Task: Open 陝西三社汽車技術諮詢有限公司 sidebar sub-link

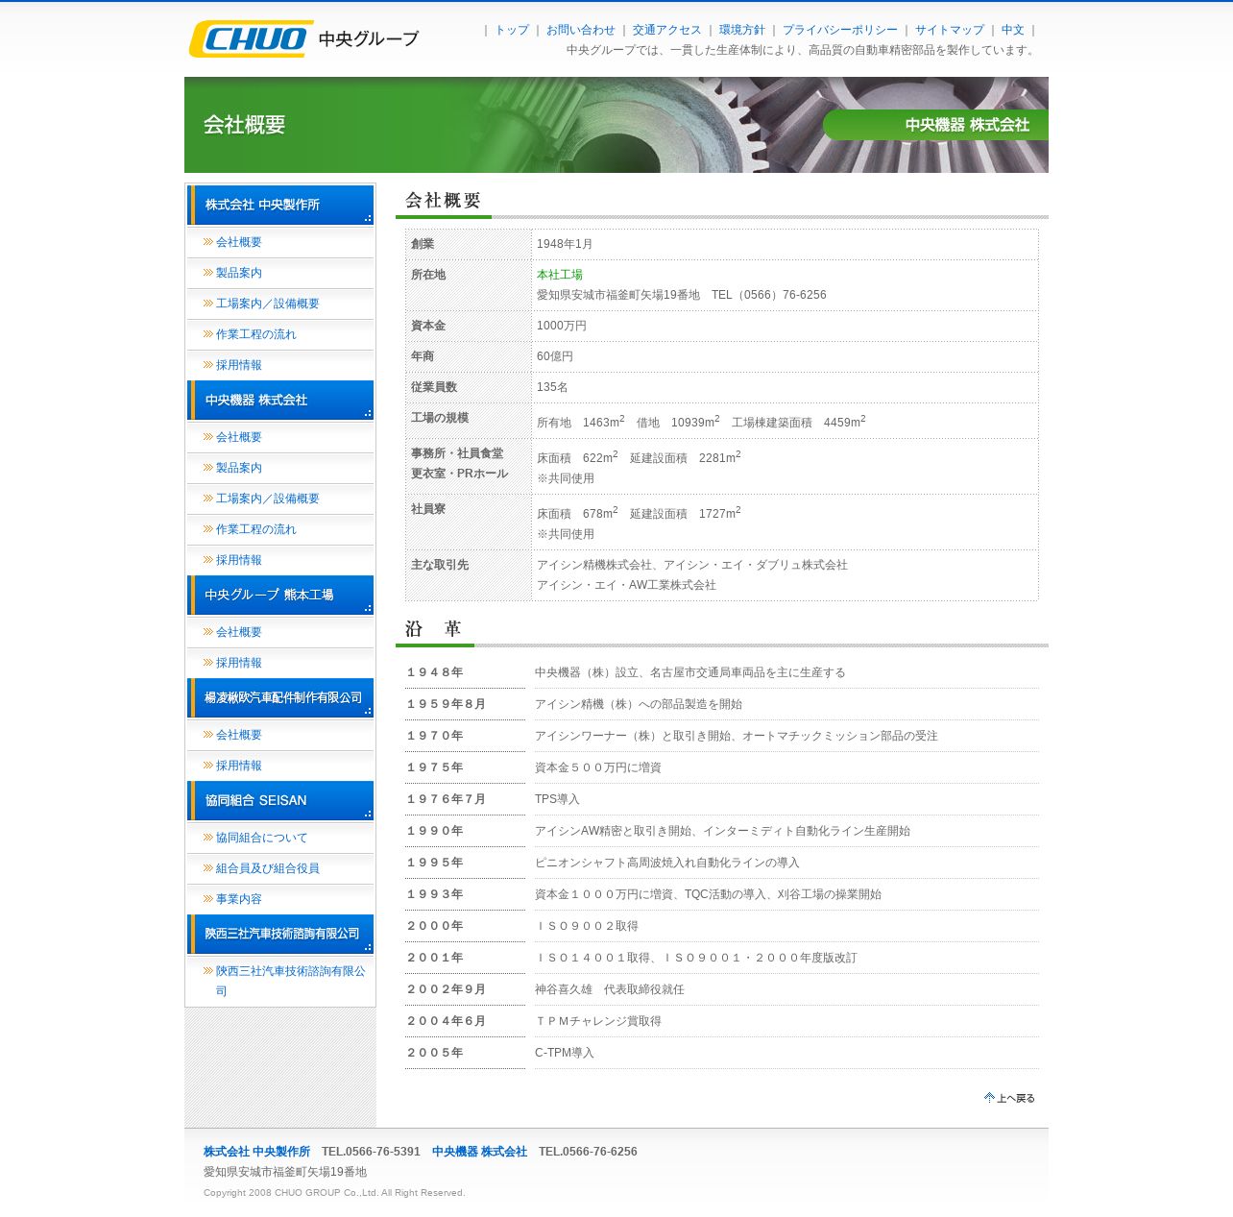Action: (x=290, y=981)
